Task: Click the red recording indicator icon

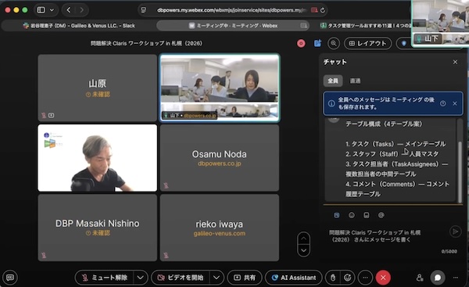Action: point(301,43)
